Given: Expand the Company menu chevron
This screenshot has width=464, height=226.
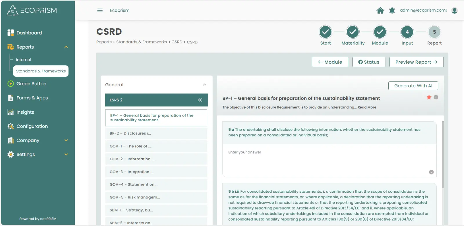Looking at the screenshot, I should coord(66,140).
